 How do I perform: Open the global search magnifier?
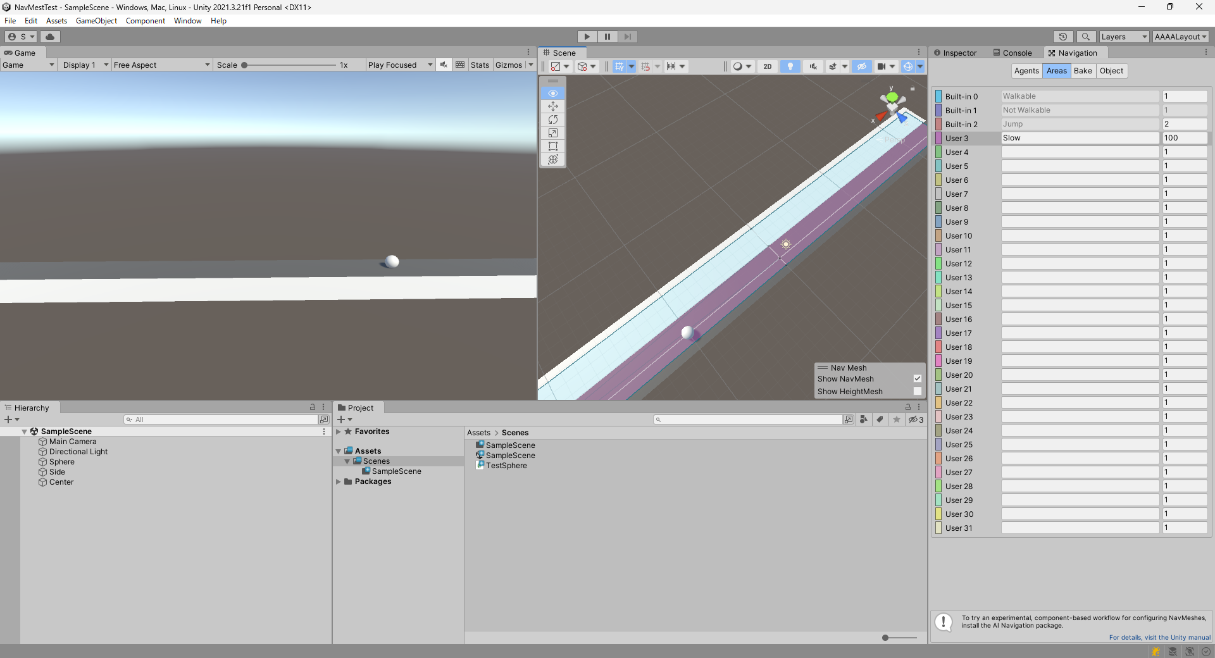pos(1086,37)
